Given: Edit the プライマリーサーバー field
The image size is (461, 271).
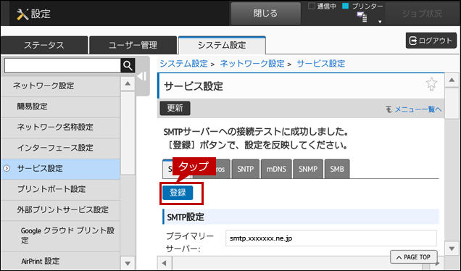Looking at the screenshot, I should pyautogui.click(x=331, y=238).
